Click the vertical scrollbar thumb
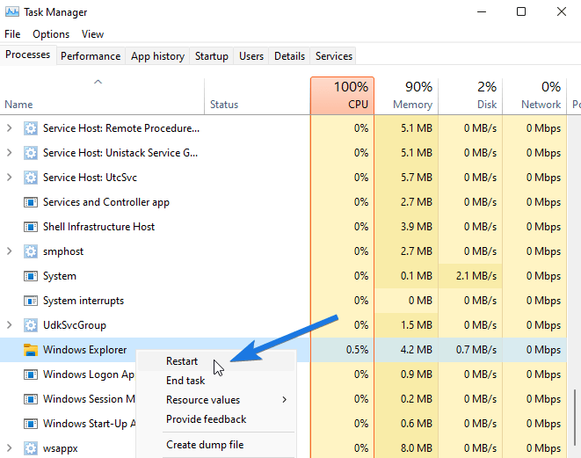 575,418
